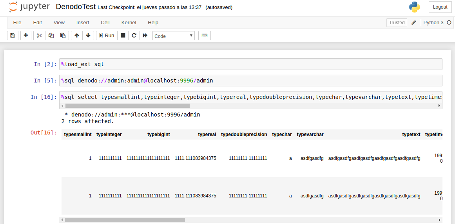
Task: Click the typebigint column header
Action: pyautogui.click(x=159, y=134)
